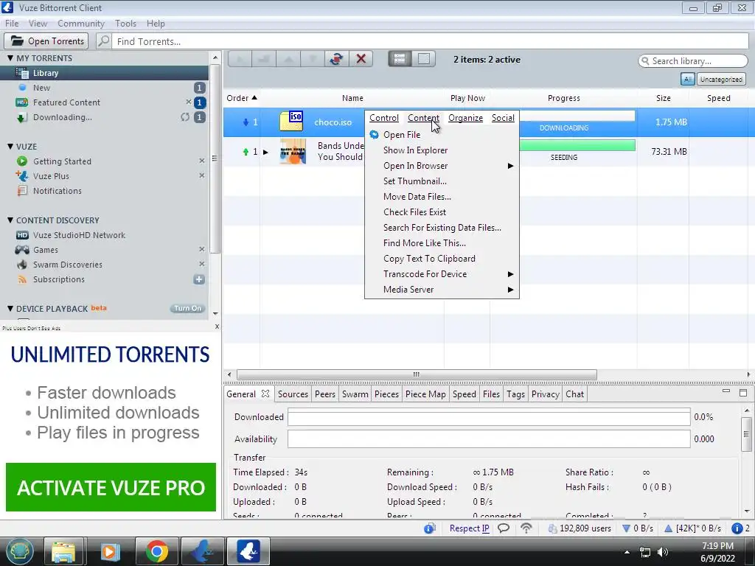
Task: Click the Vuze StudioHD Network HD icon
Action: (x=22, y=235)
